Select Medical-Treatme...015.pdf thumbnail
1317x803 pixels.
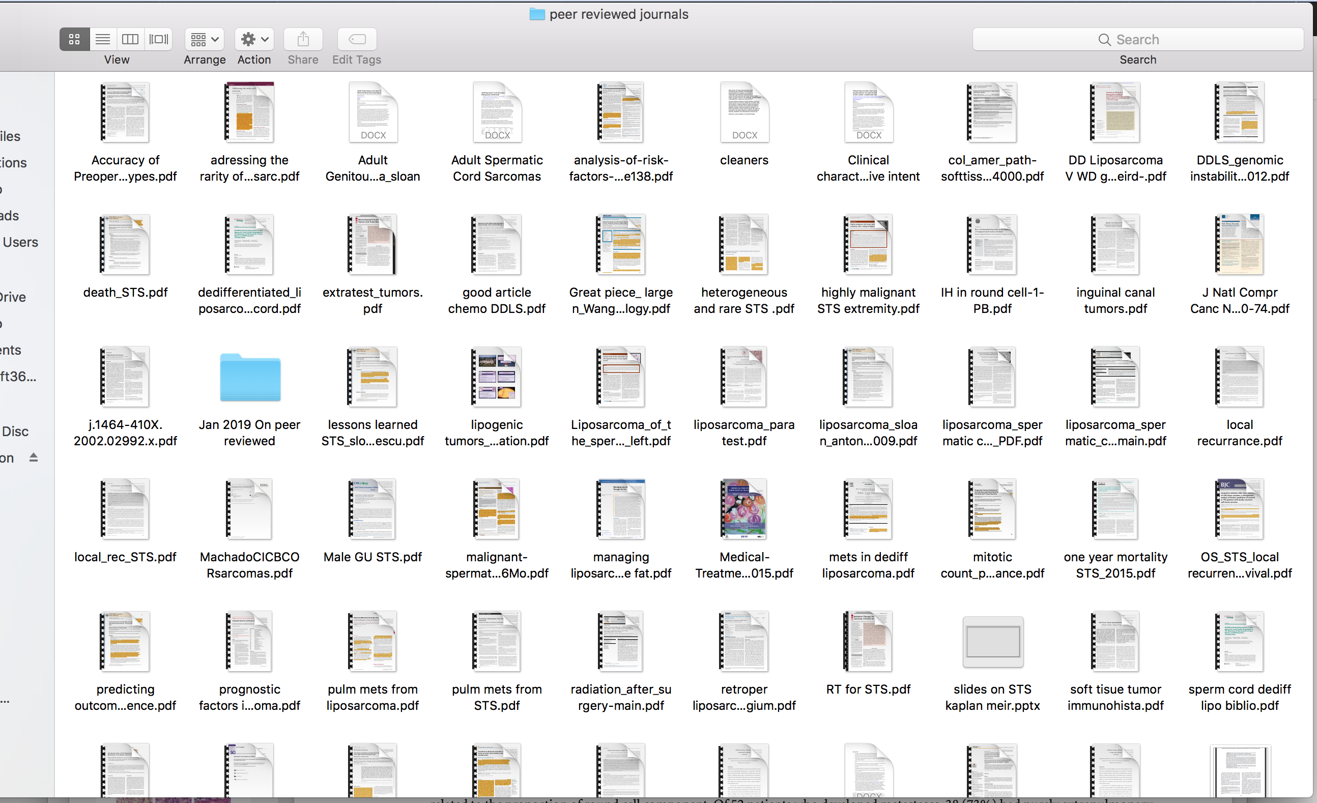(x=744, y=509)
